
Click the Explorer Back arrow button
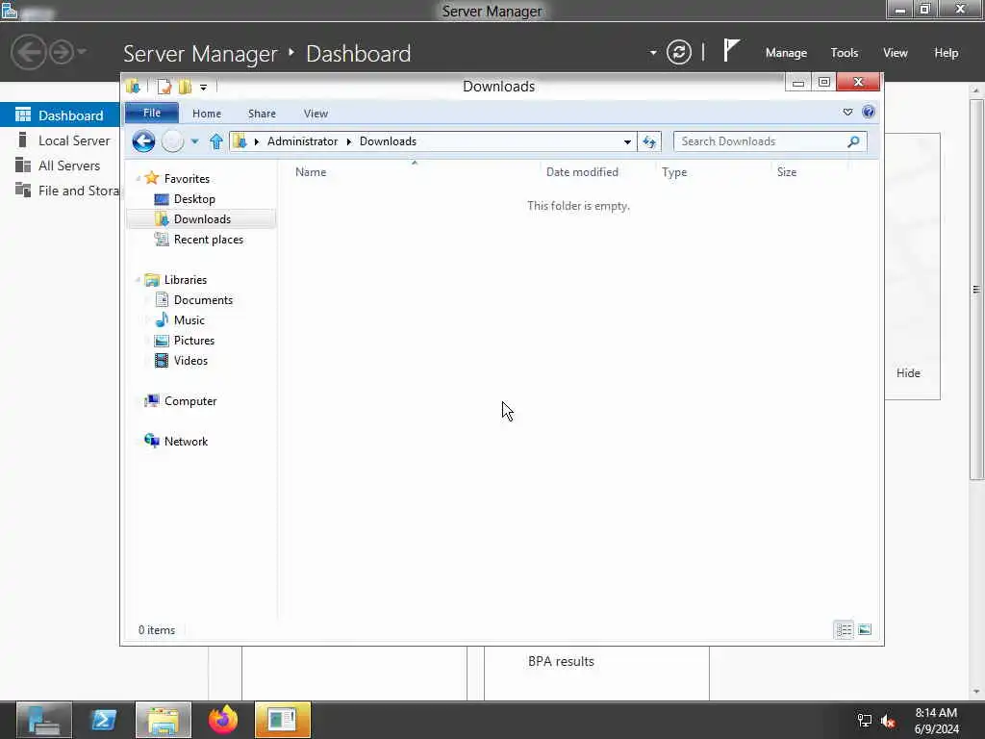143,141
